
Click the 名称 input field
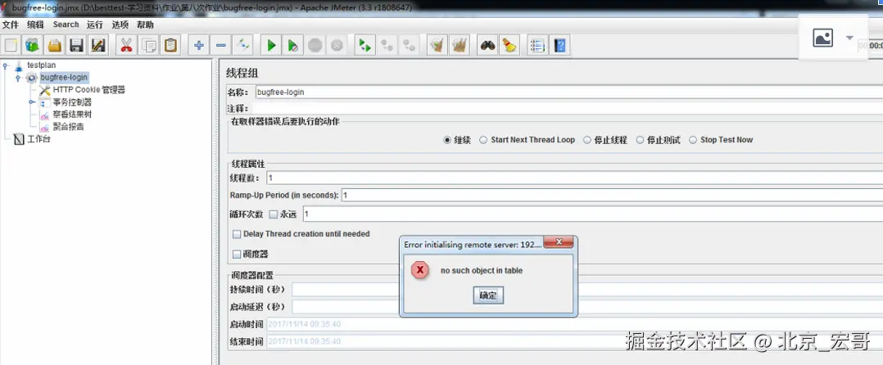tap(568, 92)
